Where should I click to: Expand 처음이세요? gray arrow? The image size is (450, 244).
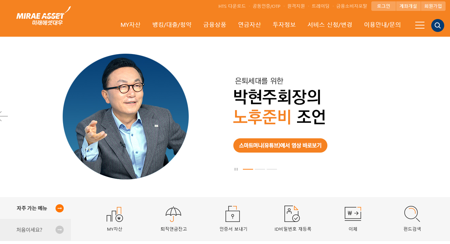60,230
